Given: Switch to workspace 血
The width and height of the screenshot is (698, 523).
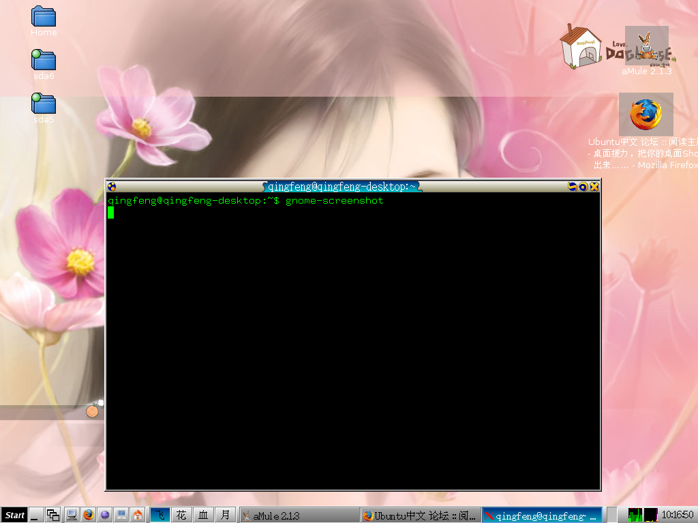Looking at the screenshot, I should [203, 515].
